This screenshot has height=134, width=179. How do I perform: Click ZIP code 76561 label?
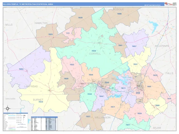[120, 45]
